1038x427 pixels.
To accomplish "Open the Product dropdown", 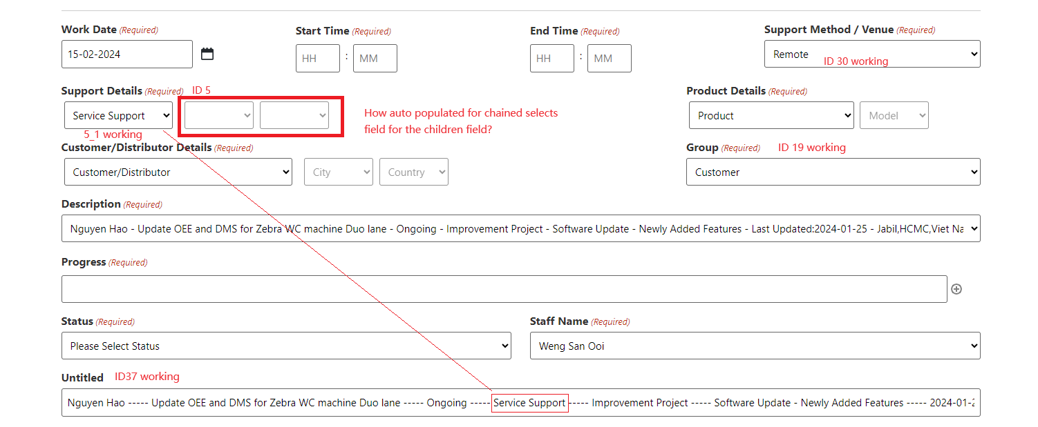I will point(771,115).
